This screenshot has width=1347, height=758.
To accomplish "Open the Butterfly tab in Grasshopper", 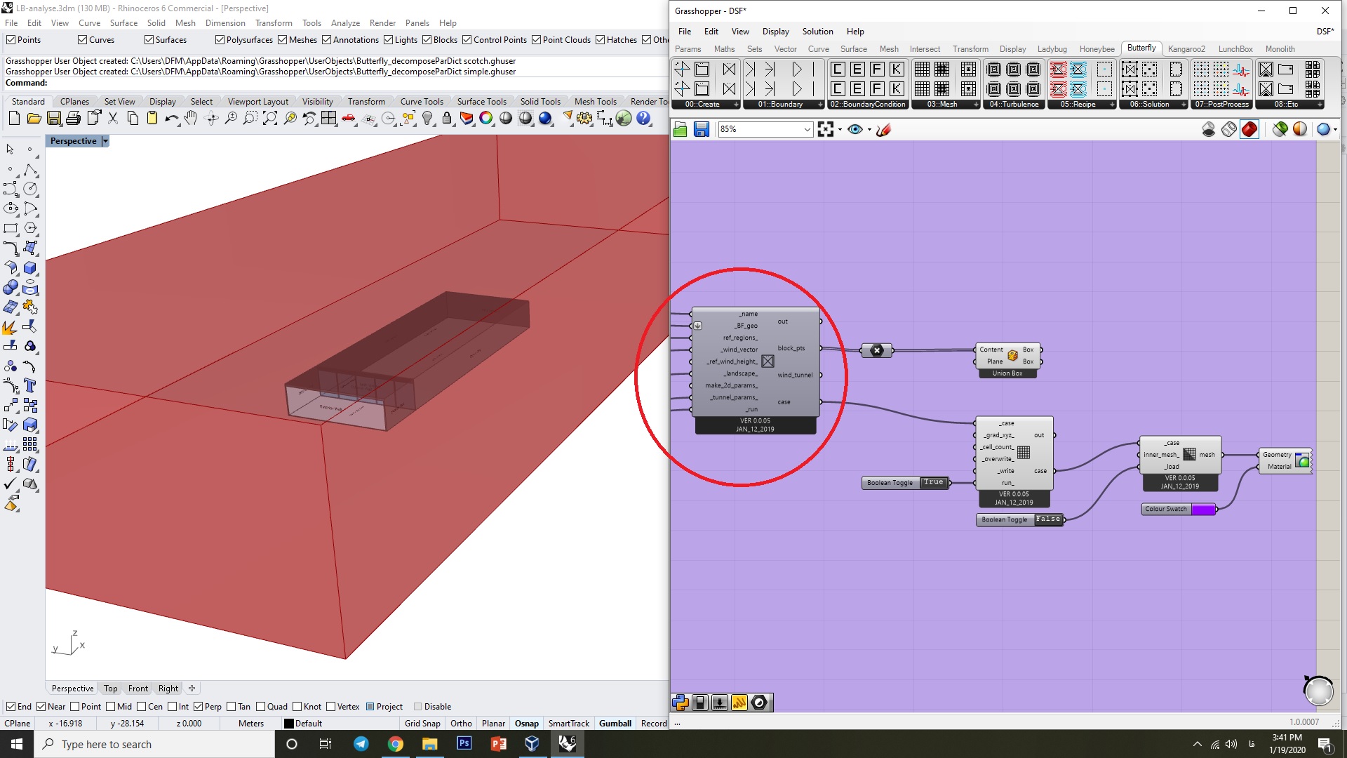I will (x=1141, y=48).
